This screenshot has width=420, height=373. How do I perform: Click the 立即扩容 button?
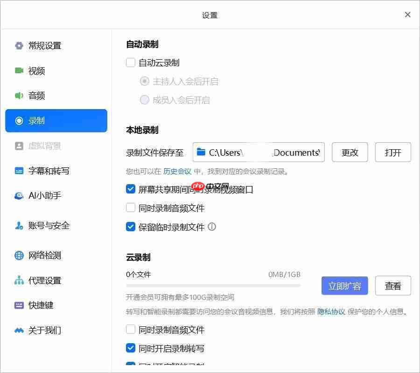tap(344, 286)
